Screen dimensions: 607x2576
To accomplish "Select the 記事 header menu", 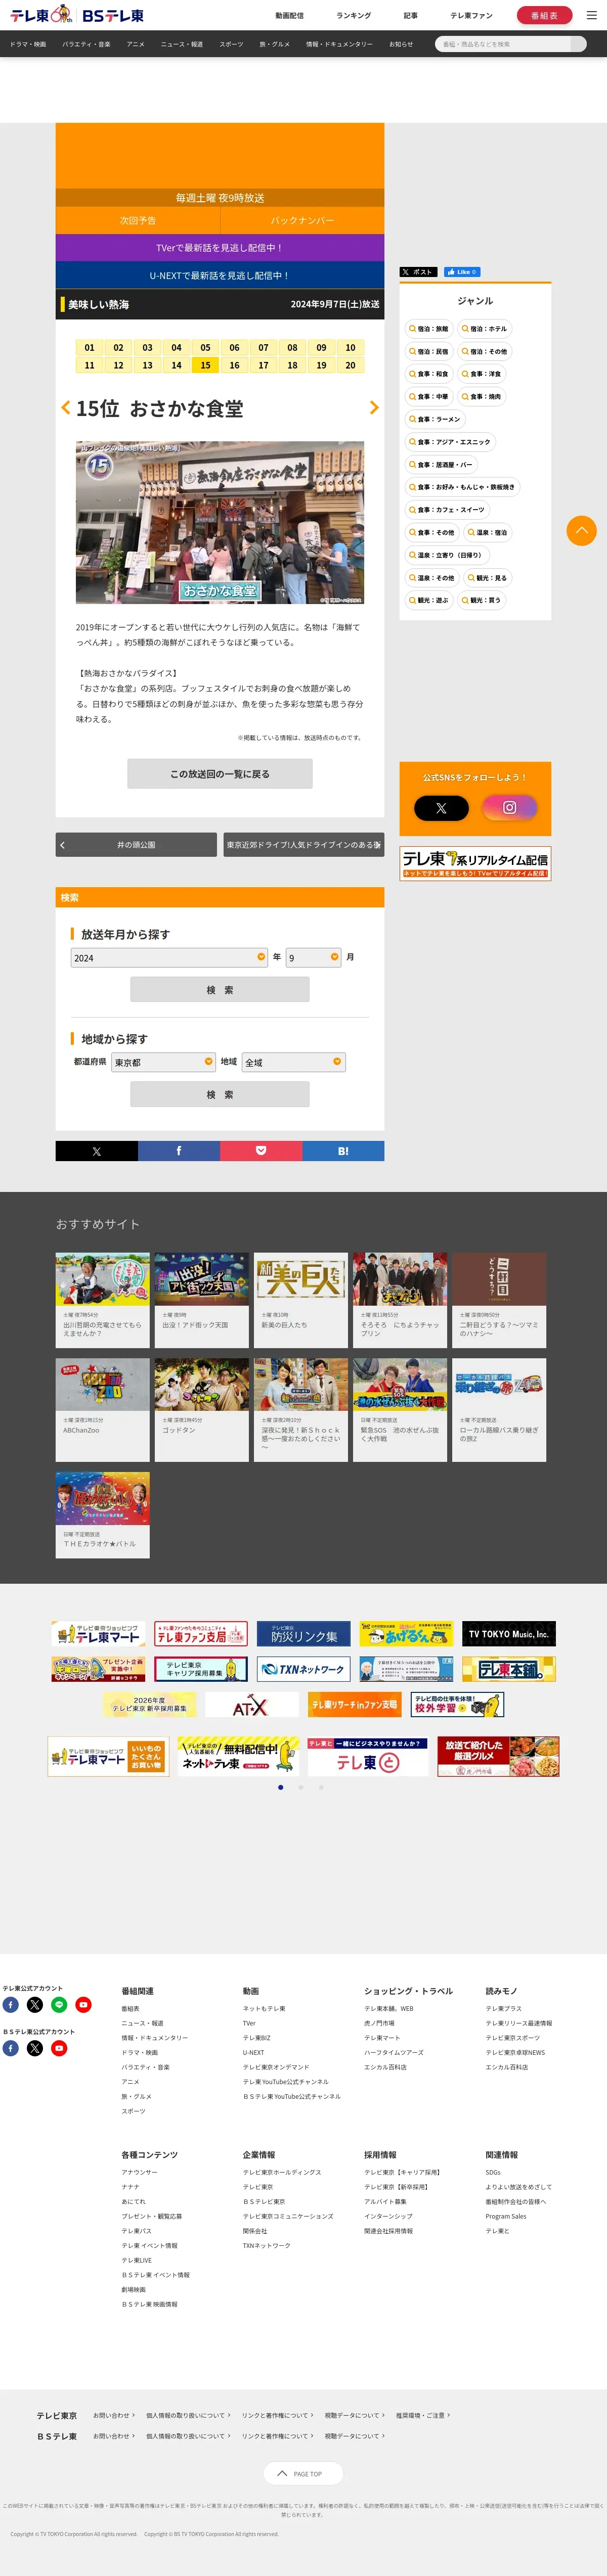I will pos(411,15).
